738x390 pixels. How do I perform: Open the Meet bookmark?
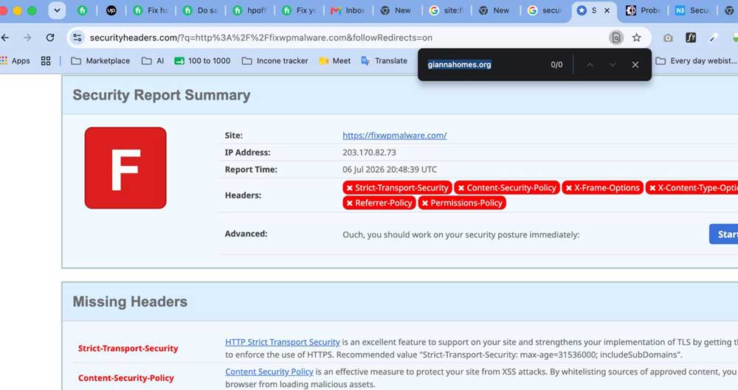(334, 60)
